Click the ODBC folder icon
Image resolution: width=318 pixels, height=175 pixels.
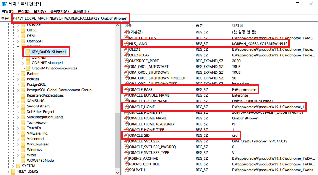23,30
